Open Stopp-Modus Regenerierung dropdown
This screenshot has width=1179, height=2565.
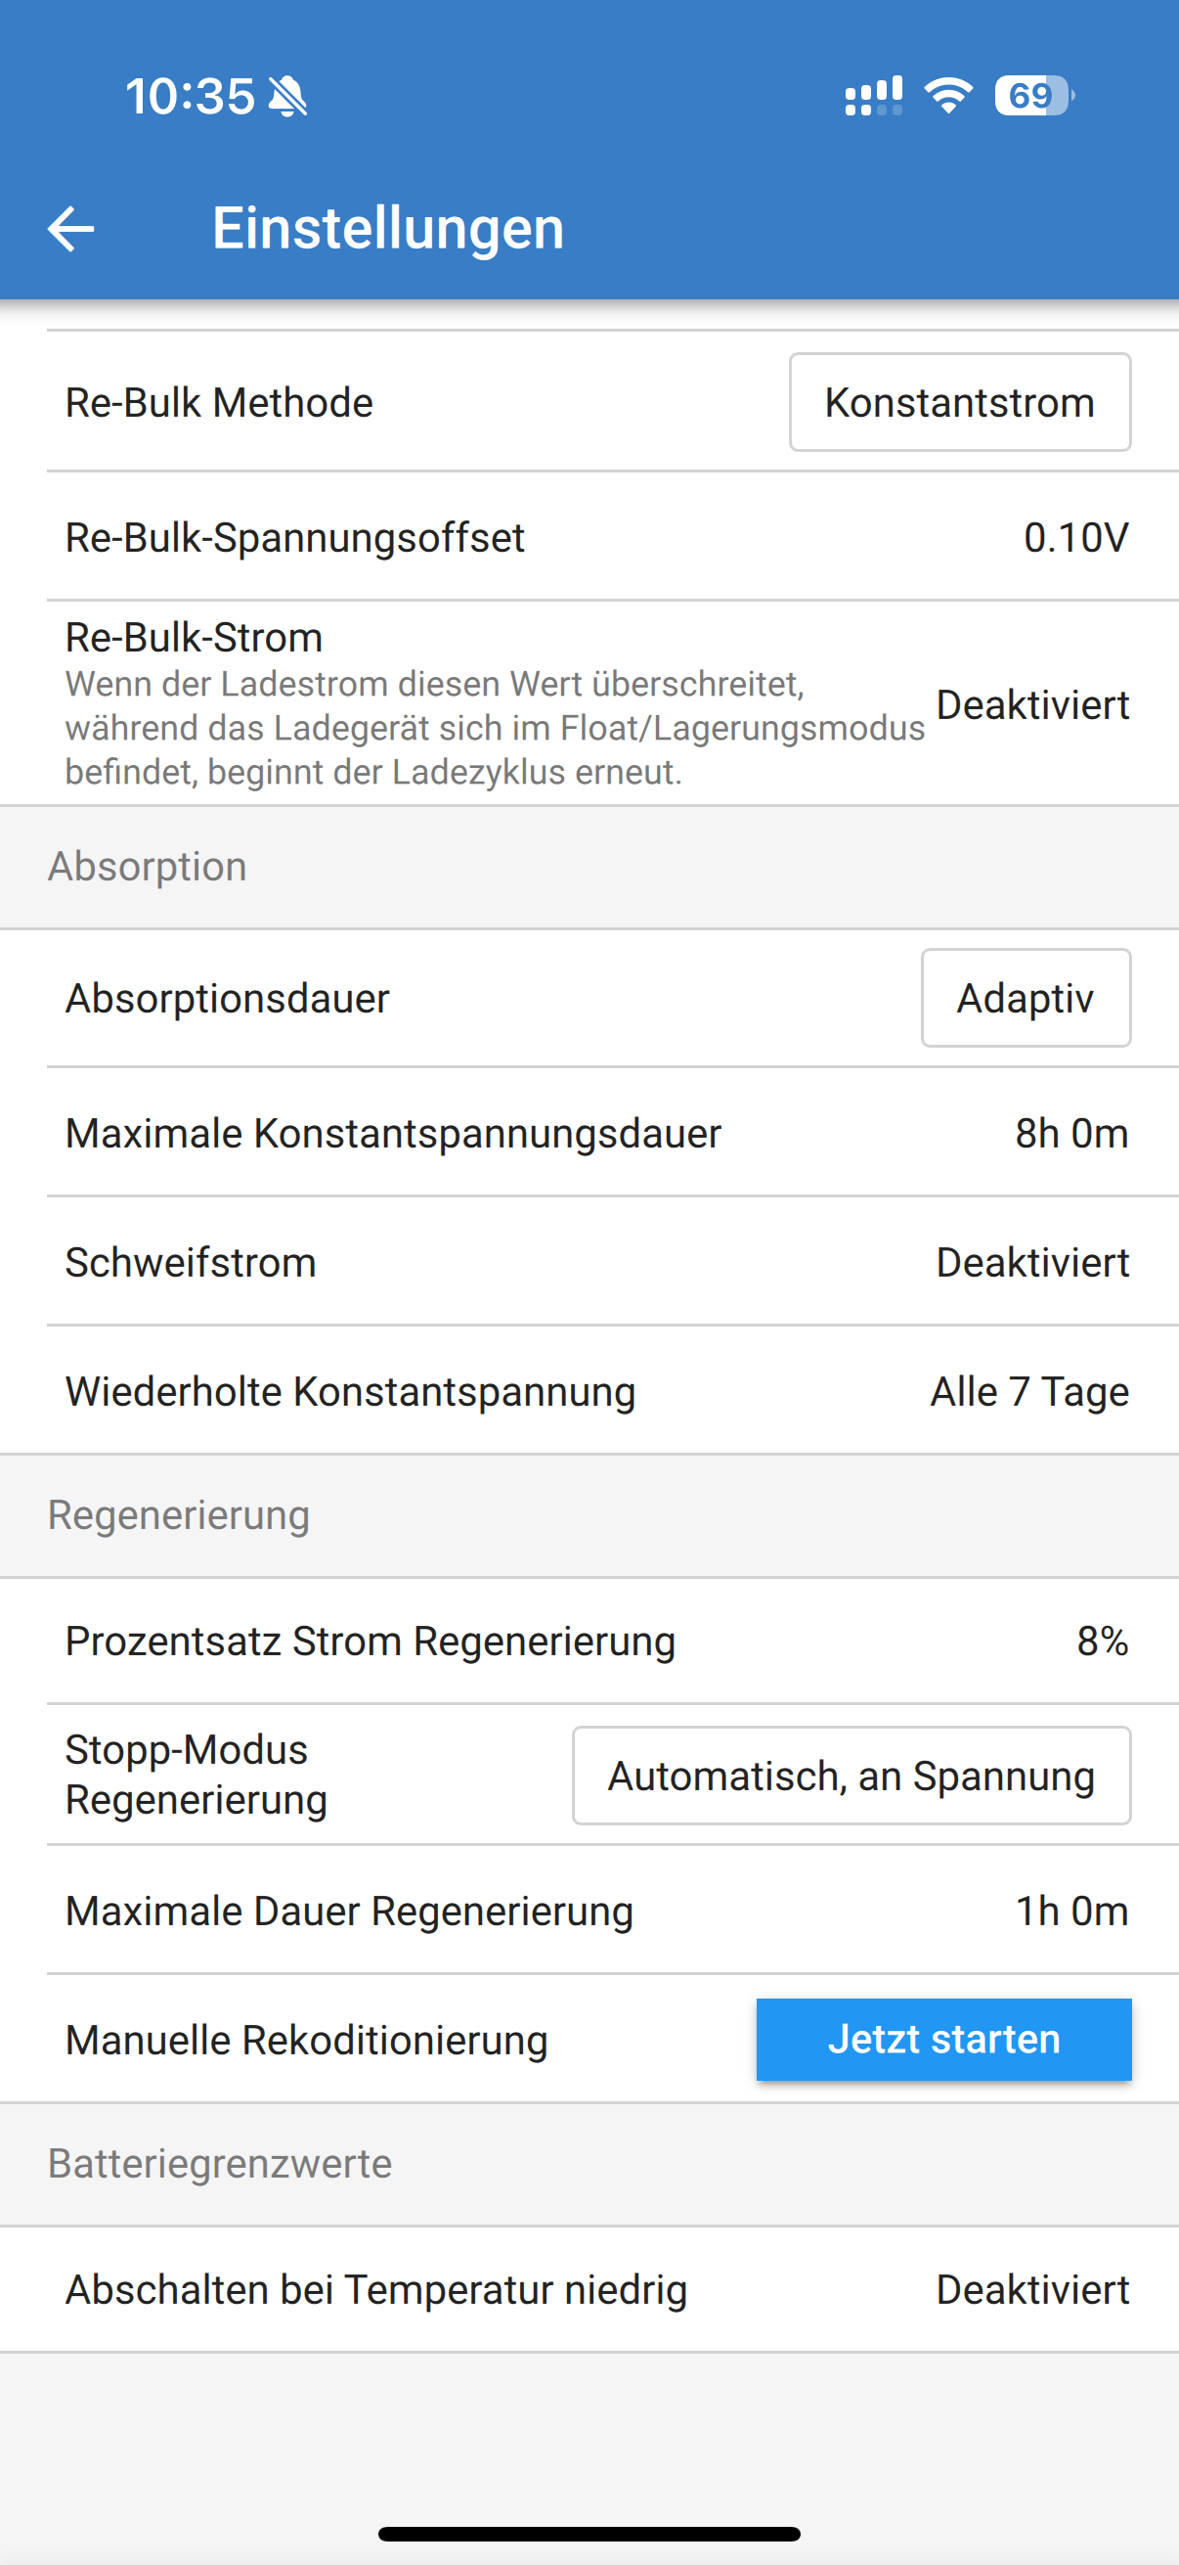coord(851,1776)
